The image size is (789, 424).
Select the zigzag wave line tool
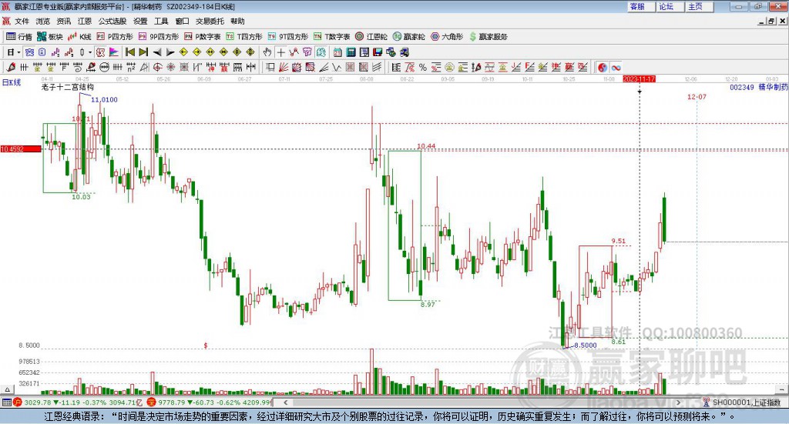(x=337, y=67)
